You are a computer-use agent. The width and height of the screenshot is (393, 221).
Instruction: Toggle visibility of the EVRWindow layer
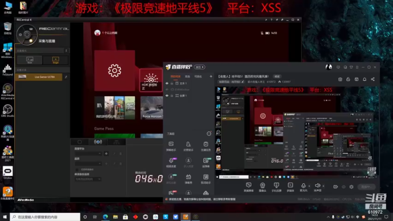pos(167,89)
